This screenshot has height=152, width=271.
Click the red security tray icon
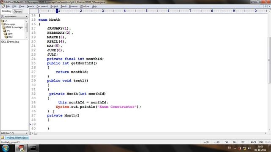(x=240, y=148)
